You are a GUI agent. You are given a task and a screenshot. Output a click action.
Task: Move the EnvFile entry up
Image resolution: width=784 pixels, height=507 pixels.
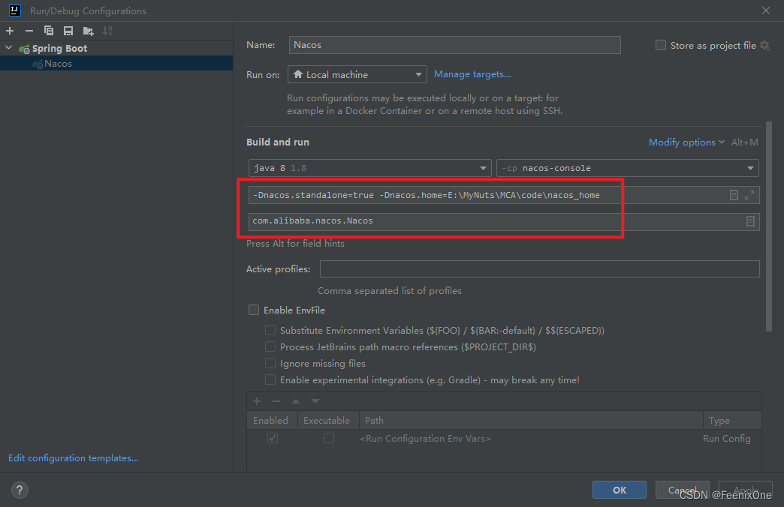point(295,401)
